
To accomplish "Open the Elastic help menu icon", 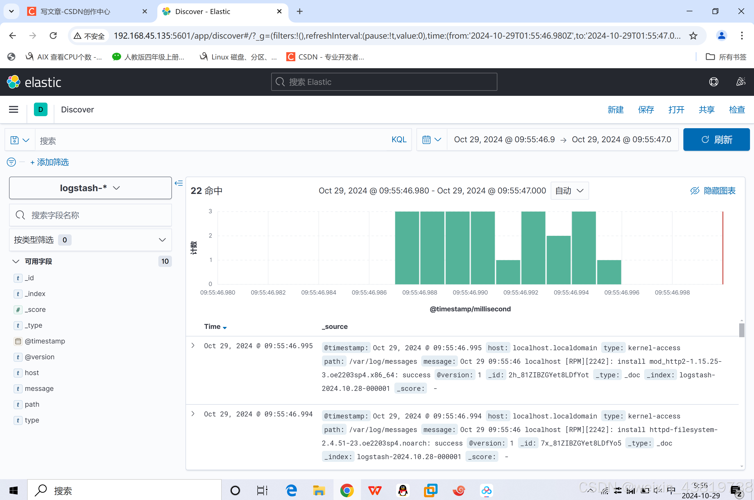I will click(x=714, y=82).
